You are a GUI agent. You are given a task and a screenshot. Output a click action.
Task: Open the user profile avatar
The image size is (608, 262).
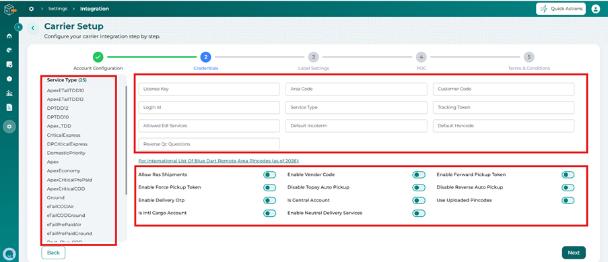coord(596,9)
